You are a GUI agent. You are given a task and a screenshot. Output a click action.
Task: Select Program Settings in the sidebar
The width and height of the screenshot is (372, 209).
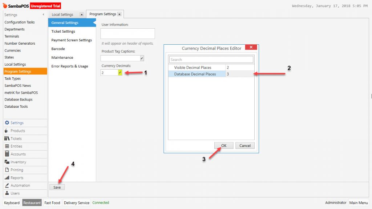tap(25, 71)
